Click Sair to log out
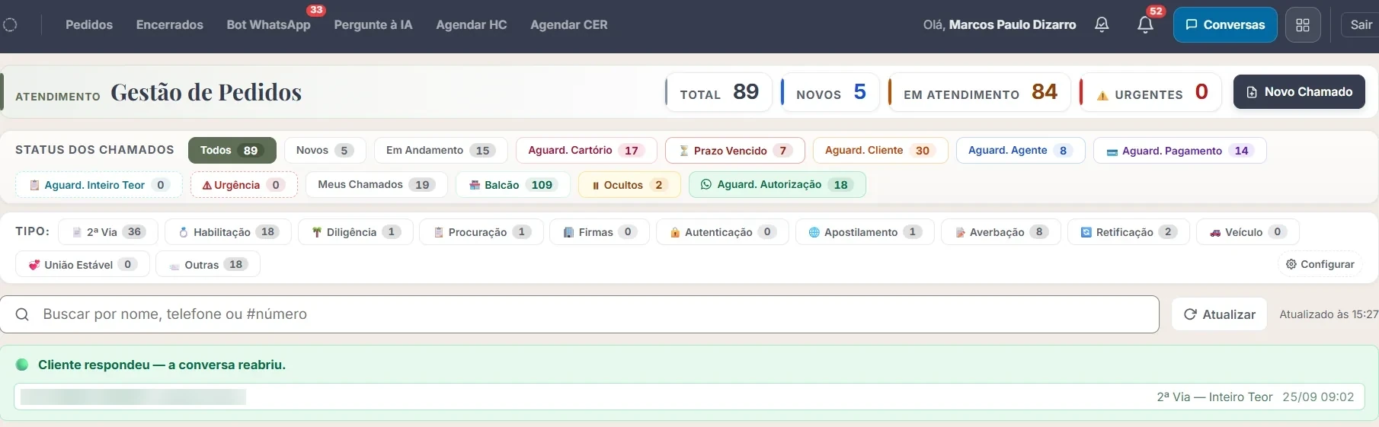The image size is (1379, 427). pos(1361,24)
